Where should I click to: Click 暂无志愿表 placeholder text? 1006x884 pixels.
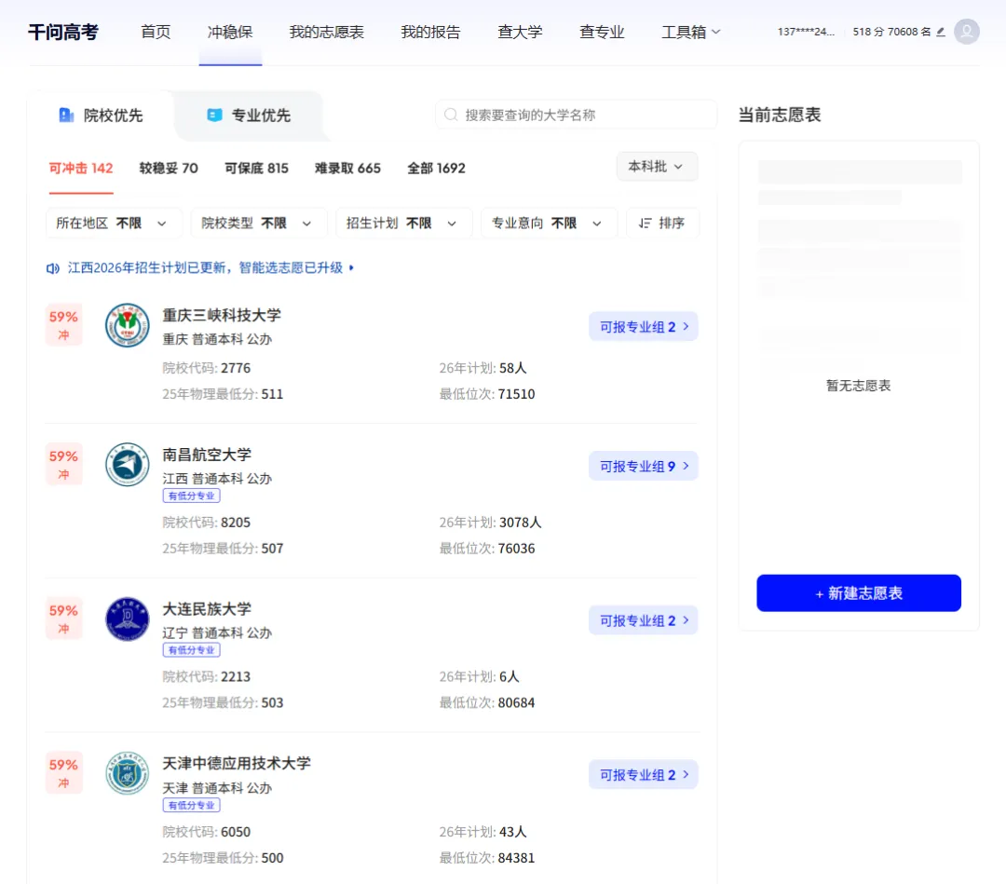click(x=859, y=386)
